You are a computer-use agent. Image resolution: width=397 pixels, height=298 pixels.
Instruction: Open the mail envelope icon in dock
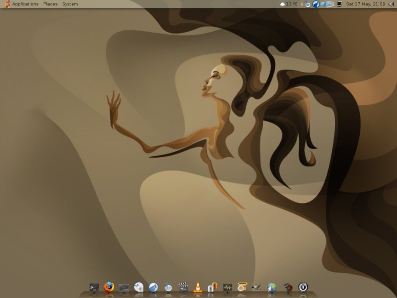pos(124,287)
